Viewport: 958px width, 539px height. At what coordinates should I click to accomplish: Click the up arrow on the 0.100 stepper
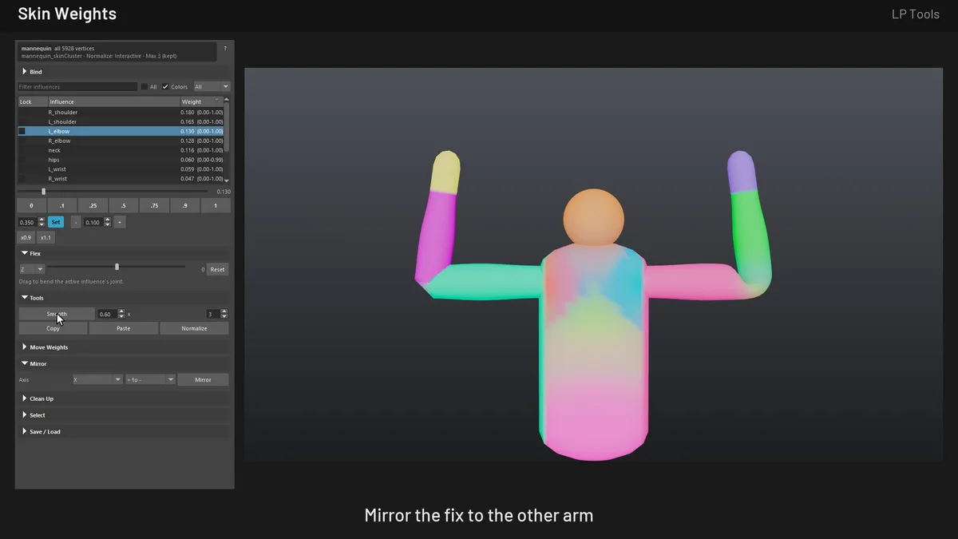coord(108,220)
